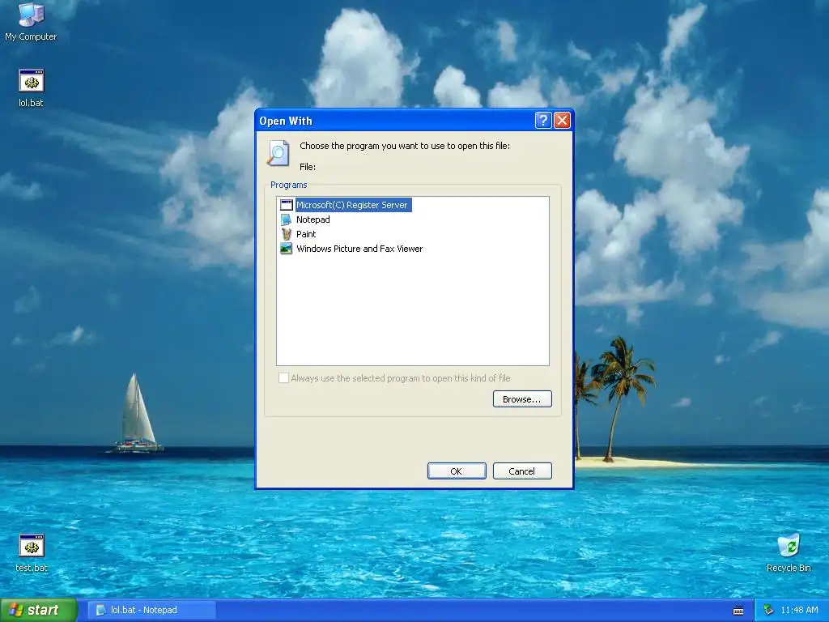
Task: Click the Microsoft(C) Register Server icon
Action: point(286,205)
